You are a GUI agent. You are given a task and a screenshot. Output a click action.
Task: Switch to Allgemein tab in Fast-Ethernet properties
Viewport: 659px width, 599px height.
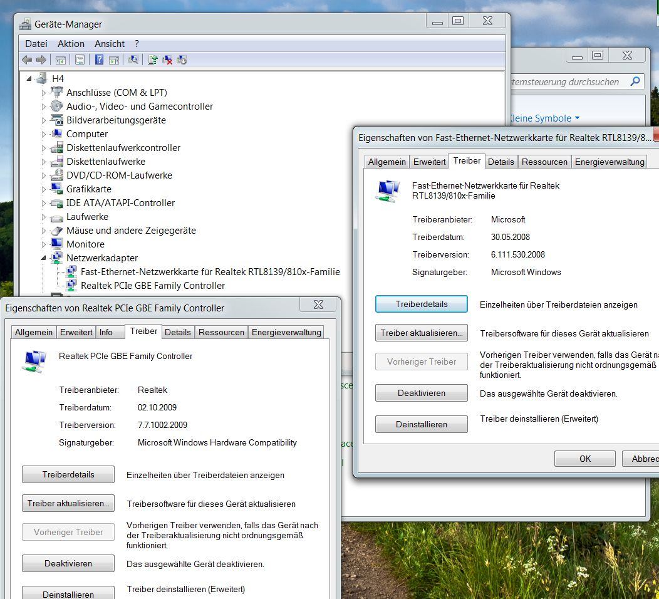[387, 162]
